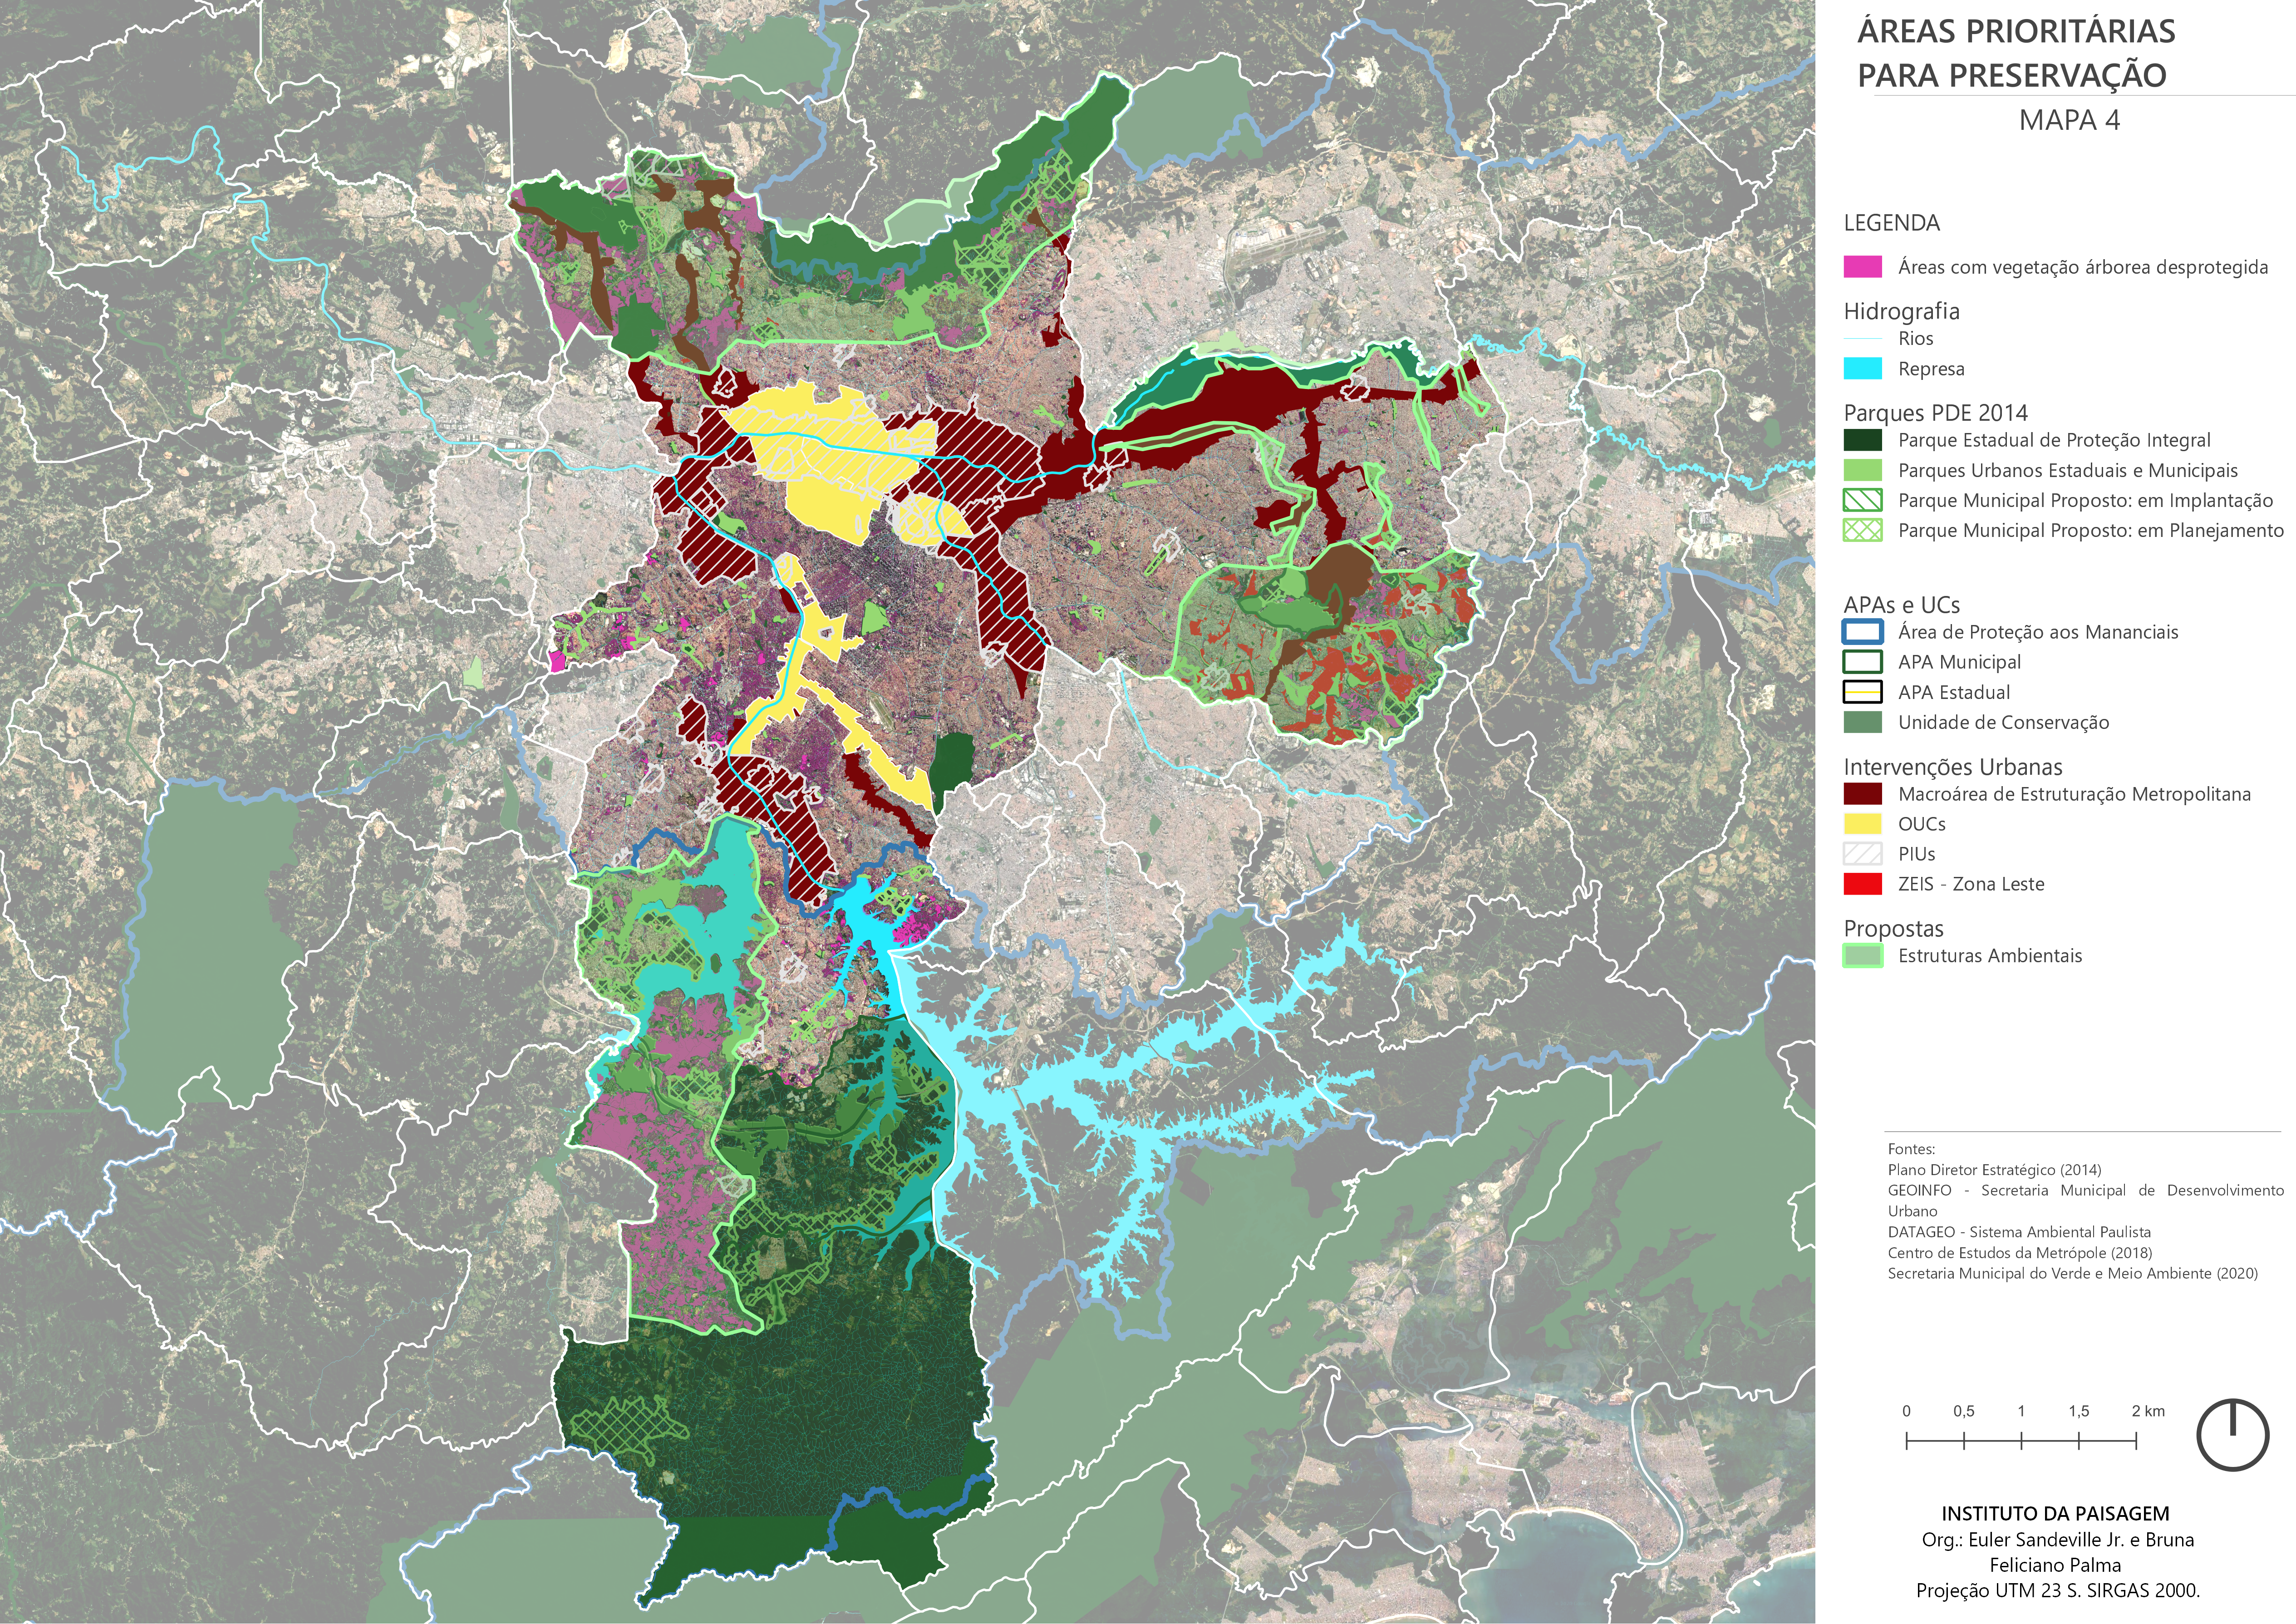Click the 'PARA PRESERVAÇÃO' title line
Screen dimensions: 2296x1624
(2012, 75)
